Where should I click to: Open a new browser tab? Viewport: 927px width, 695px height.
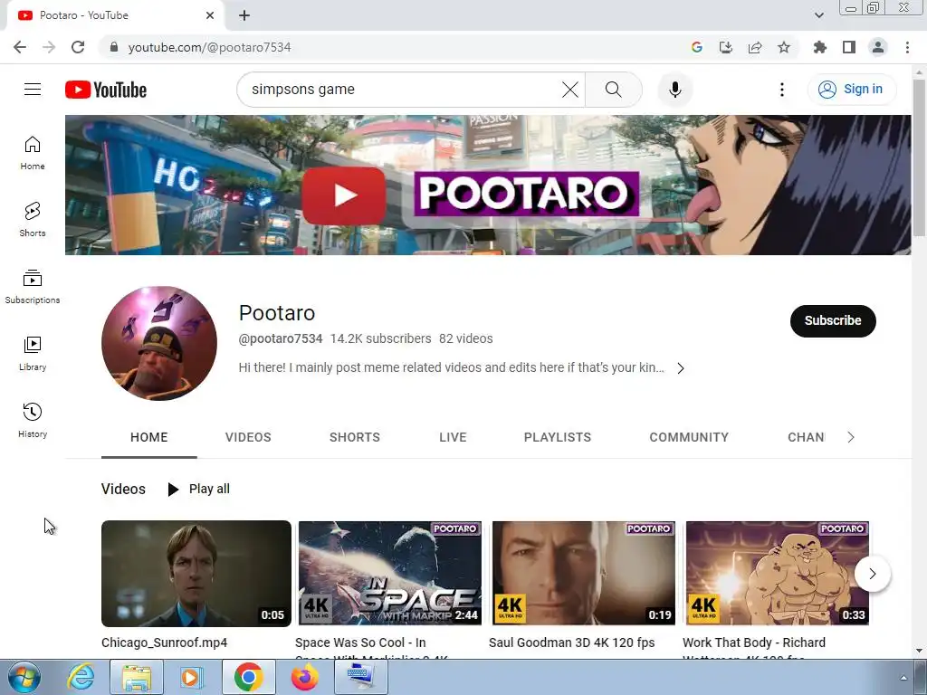click(244, 15)
